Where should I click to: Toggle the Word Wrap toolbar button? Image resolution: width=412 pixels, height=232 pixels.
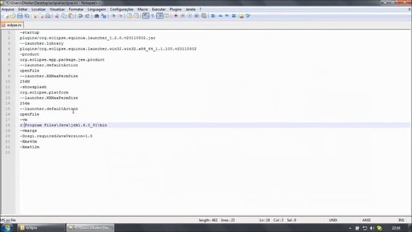146,16
